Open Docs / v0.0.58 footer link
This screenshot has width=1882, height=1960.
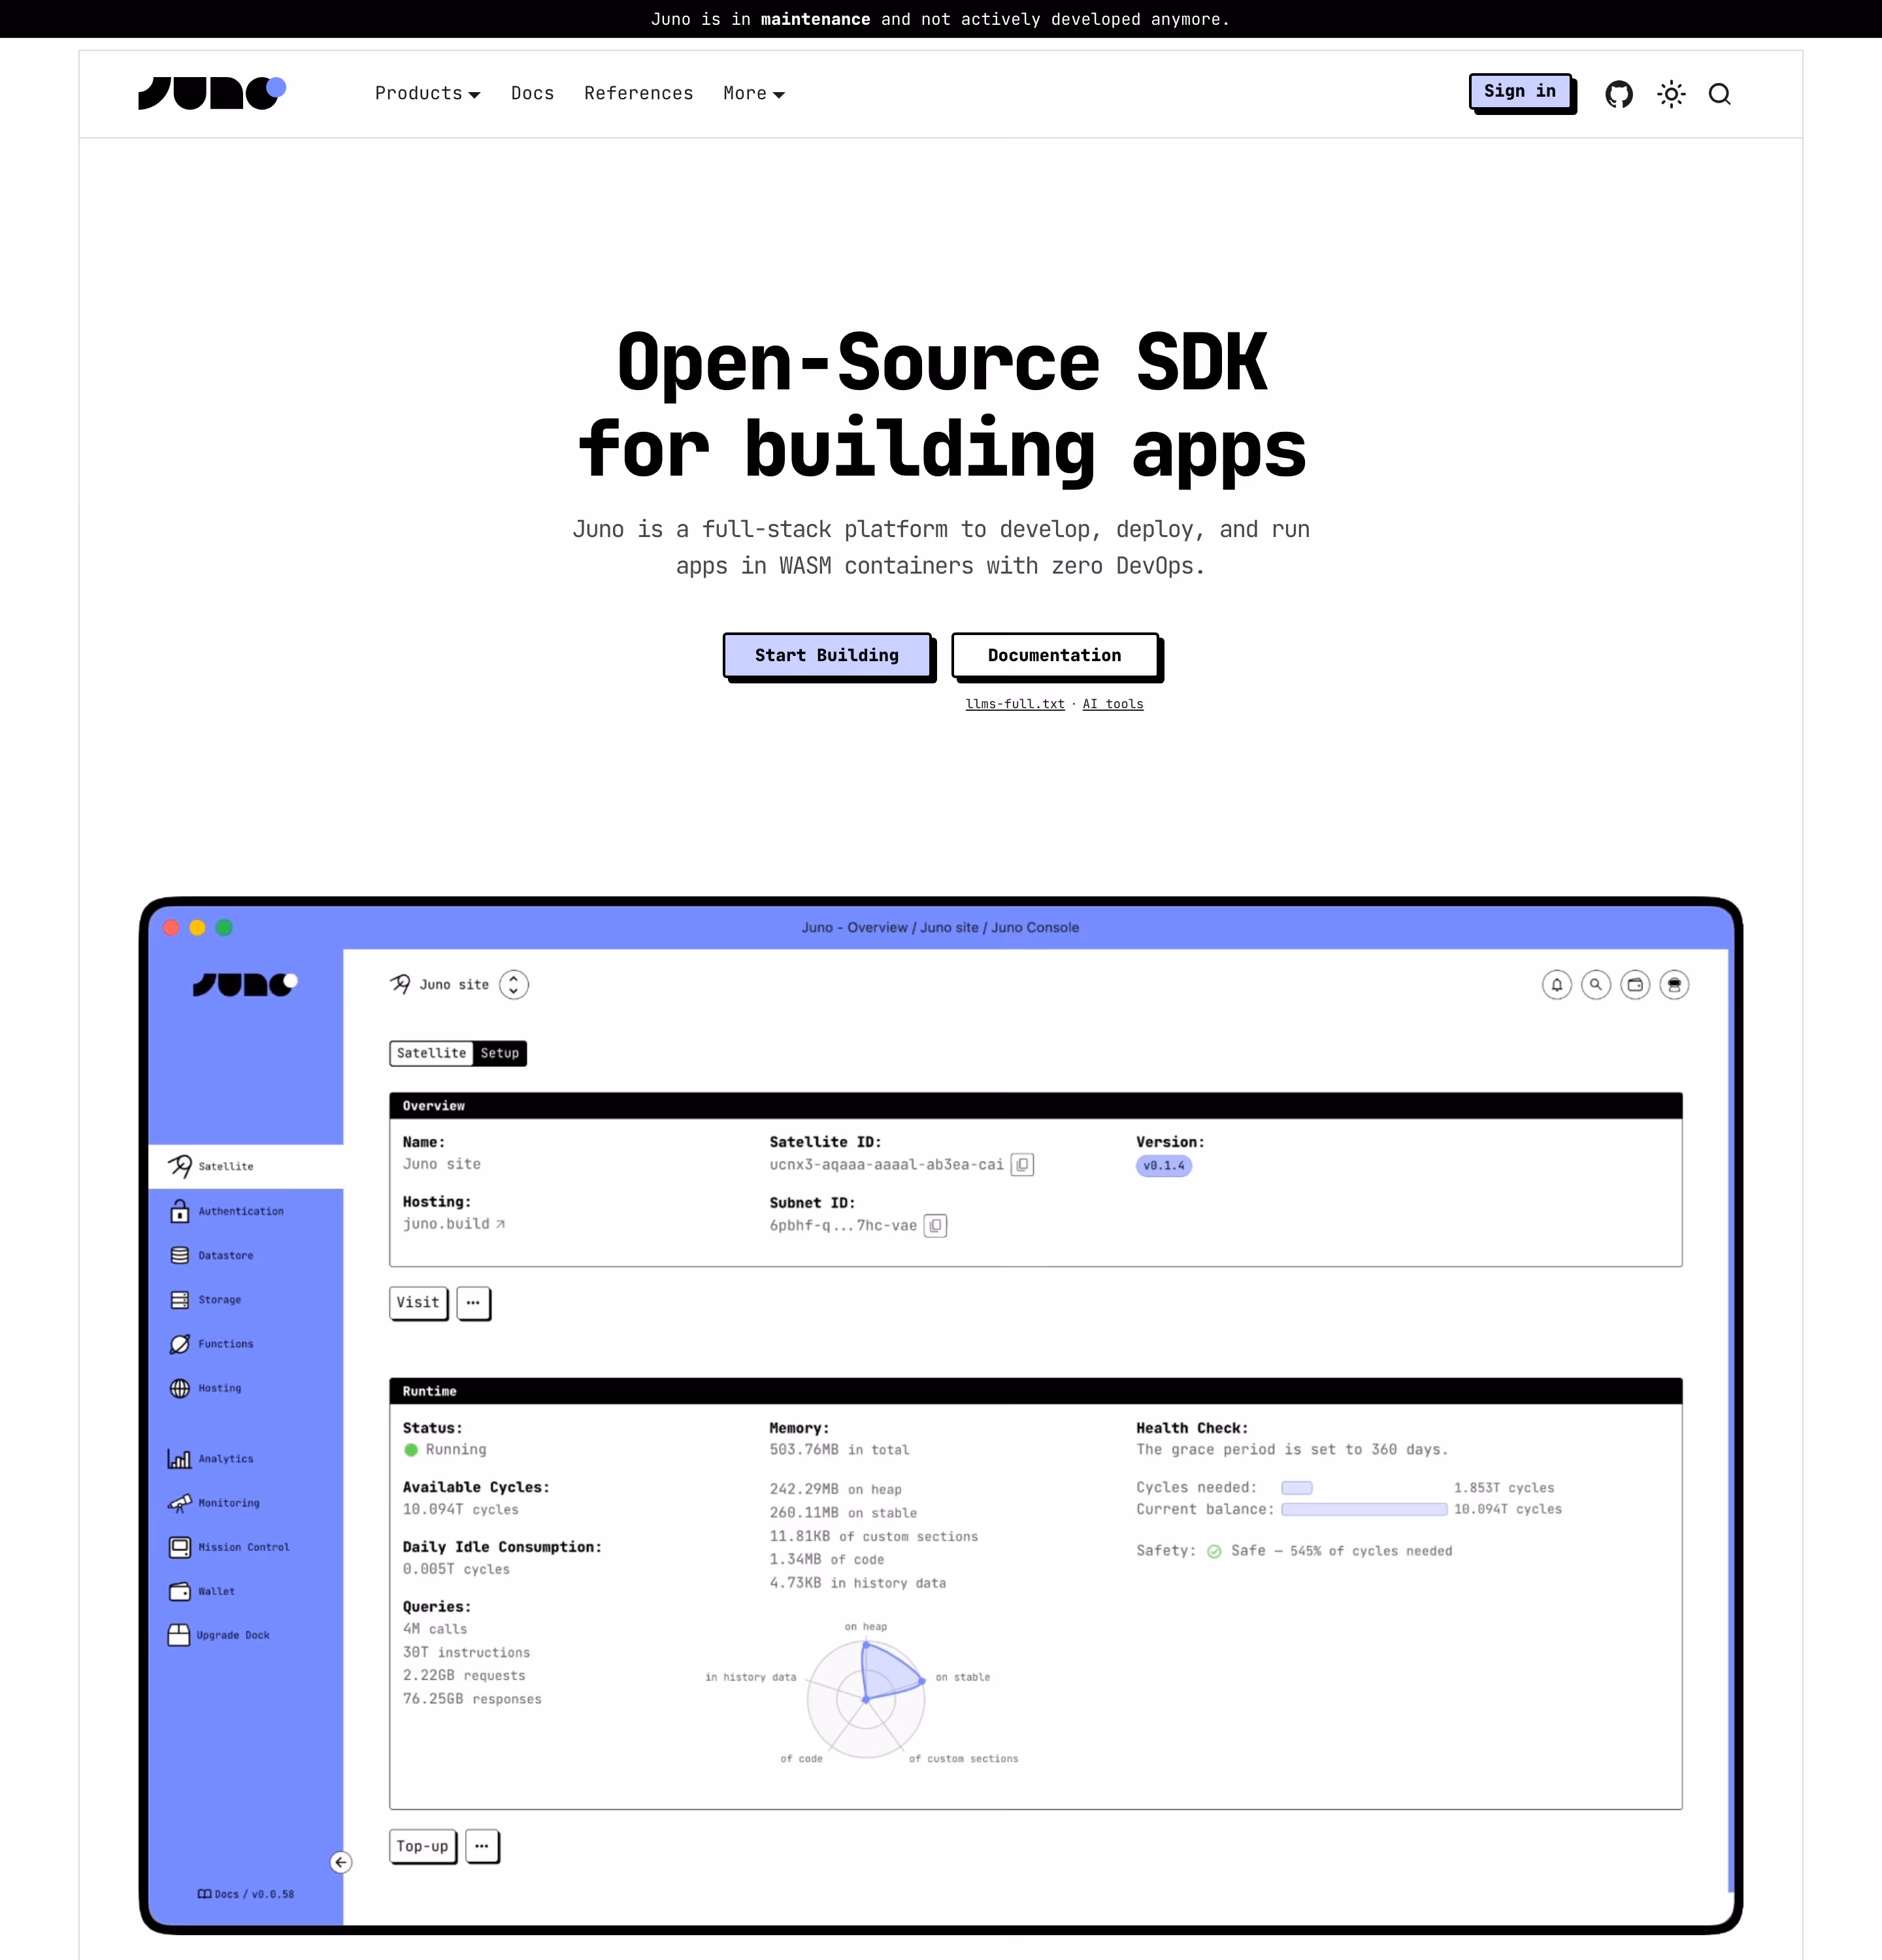pos(246,1894)
